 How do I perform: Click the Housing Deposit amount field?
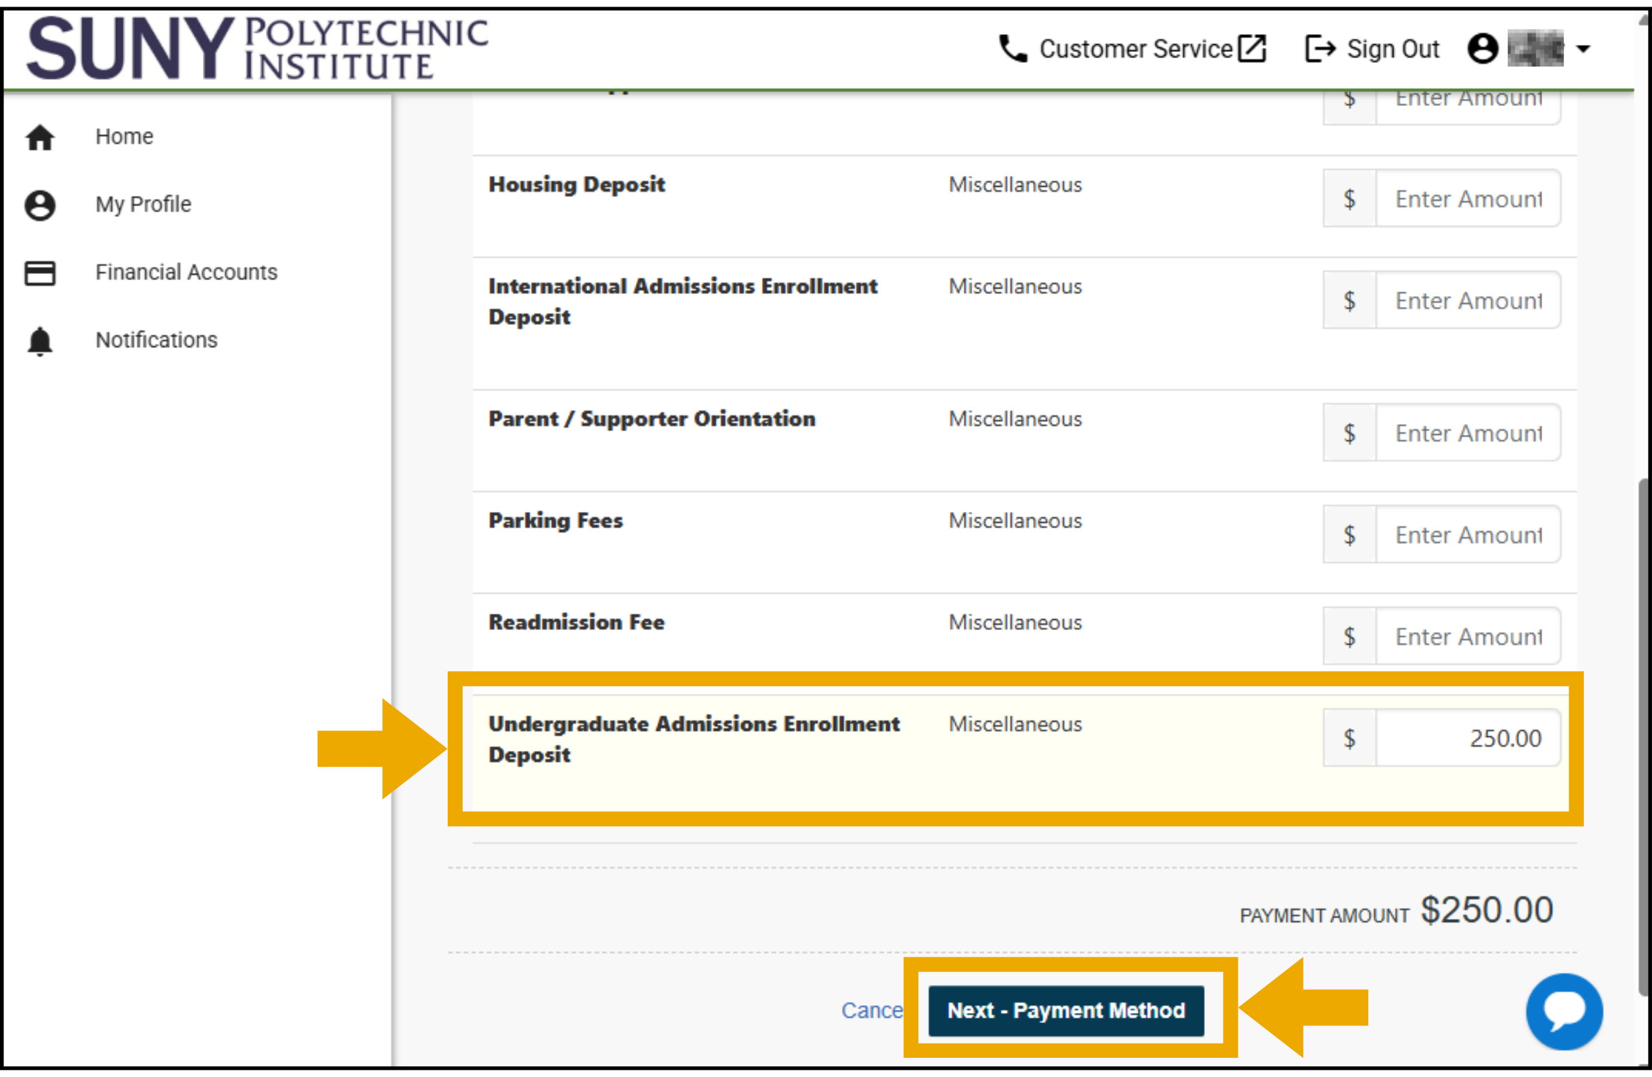1468,199
